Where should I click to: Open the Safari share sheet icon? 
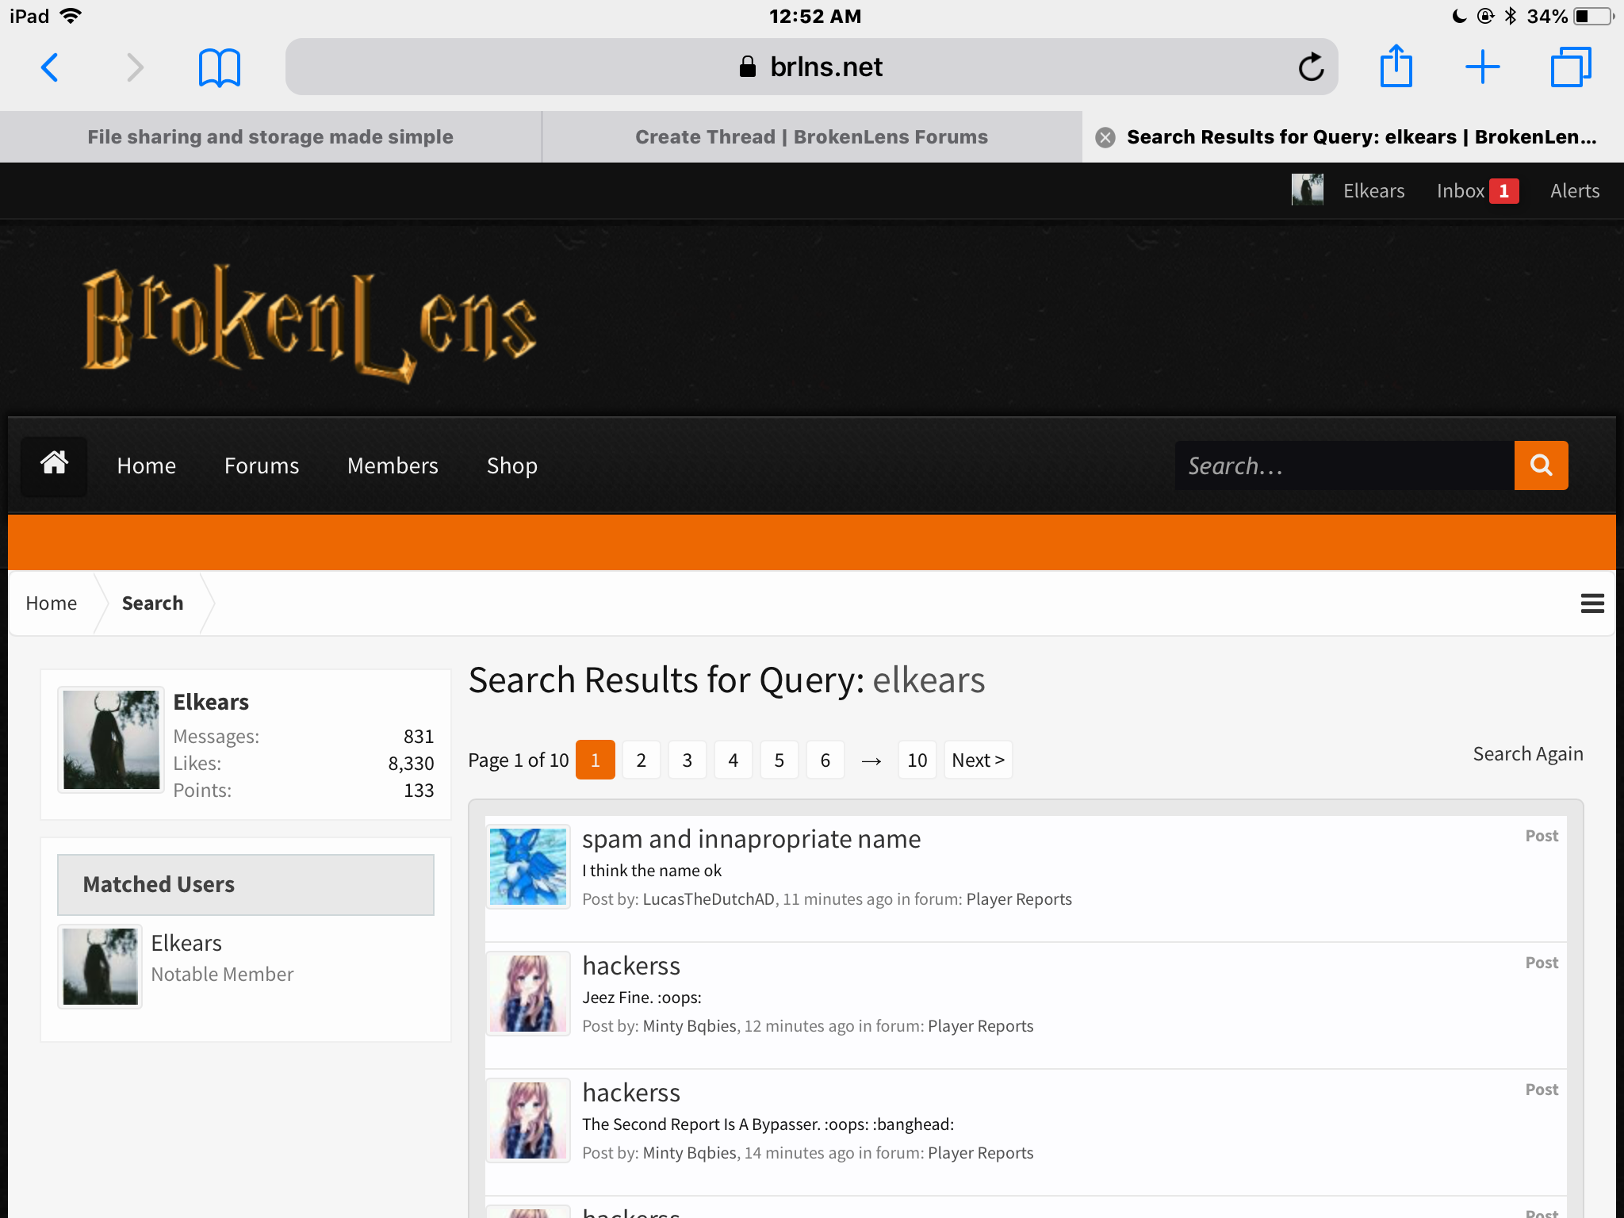pos(1396,66)
